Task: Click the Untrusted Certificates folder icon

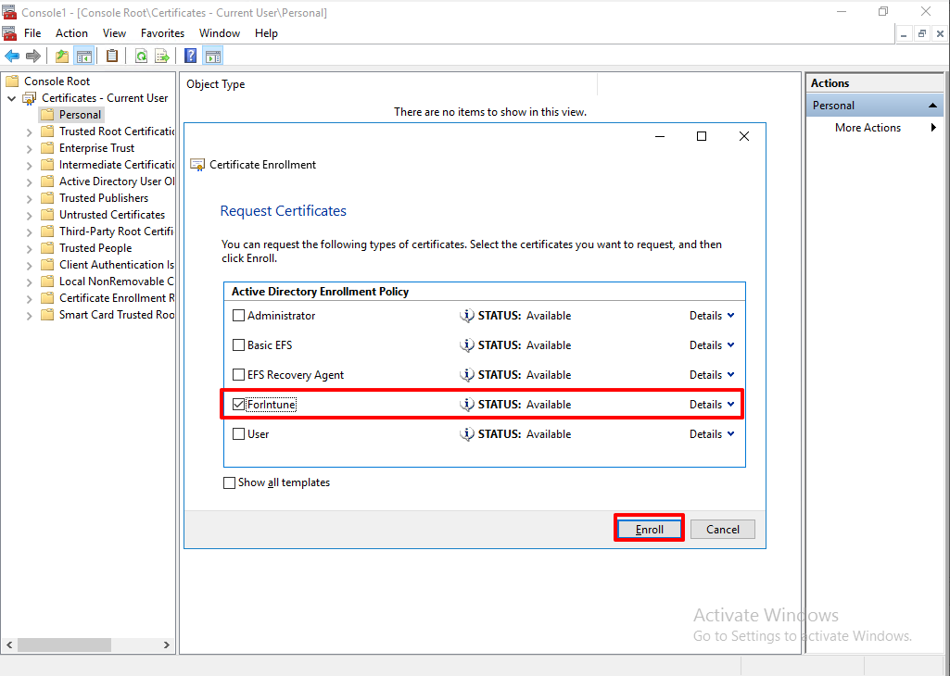Action: click(47, 215)
